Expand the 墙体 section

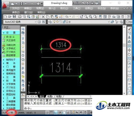[3, 63]
